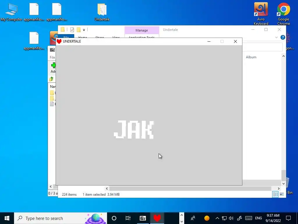Click Album column header in Explorer

[251, 57]
